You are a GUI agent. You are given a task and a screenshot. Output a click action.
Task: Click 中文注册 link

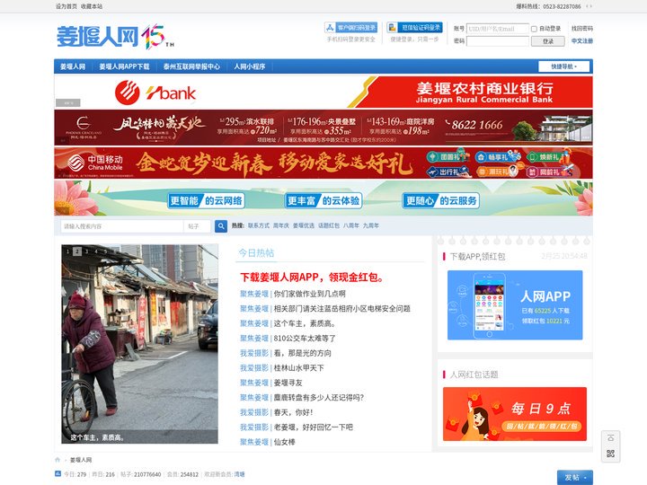581,40
